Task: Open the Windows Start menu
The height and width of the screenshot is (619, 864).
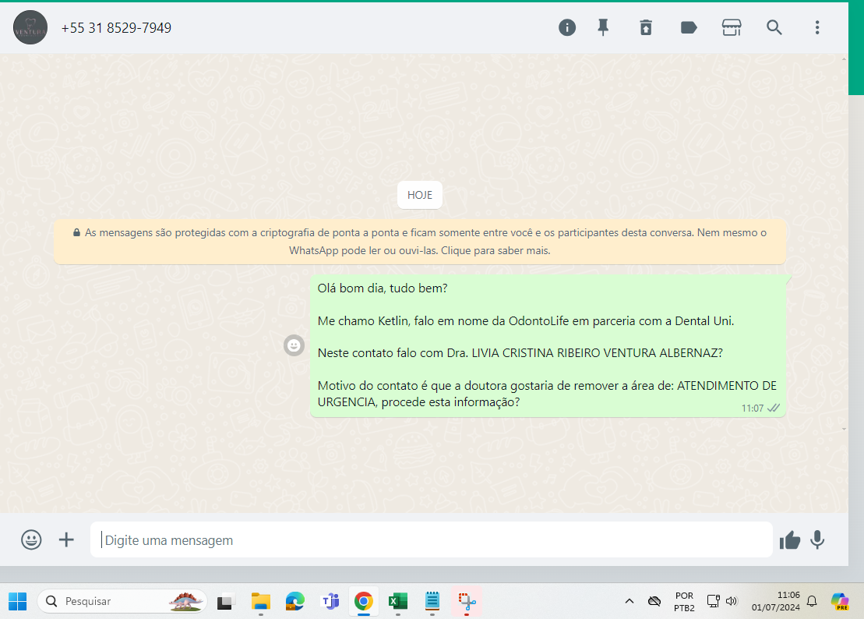Action: click(18, 601)
